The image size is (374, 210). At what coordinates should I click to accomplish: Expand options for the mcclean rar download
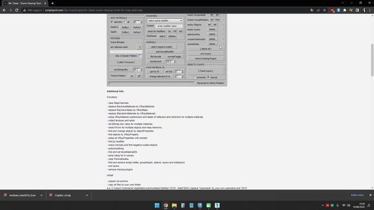(x=41, y=195)
